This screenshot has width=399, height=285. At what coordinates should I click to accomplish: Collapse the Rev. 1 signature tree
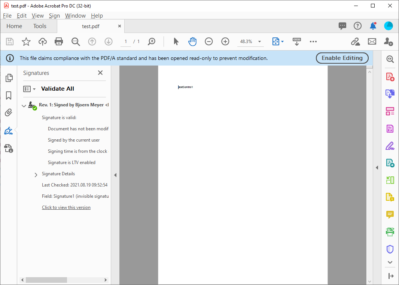point(24,106)
